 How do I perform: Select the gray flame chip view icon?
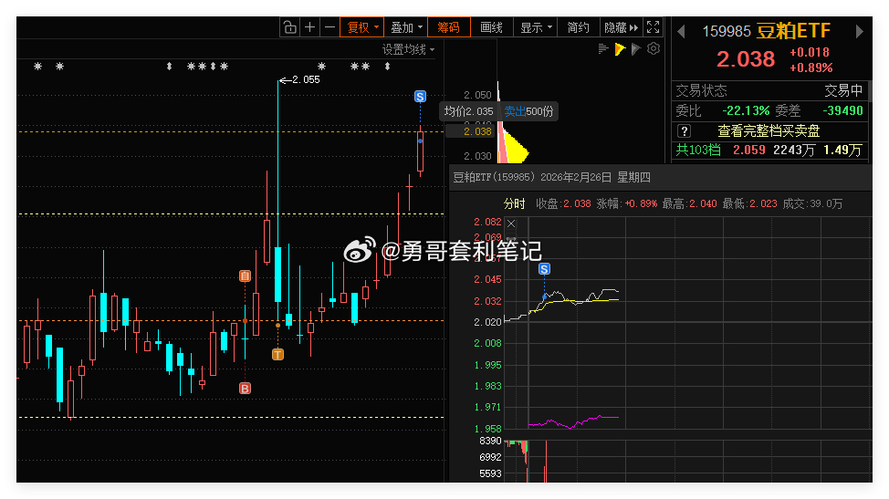pyautogui.click(x=636, y=49)
